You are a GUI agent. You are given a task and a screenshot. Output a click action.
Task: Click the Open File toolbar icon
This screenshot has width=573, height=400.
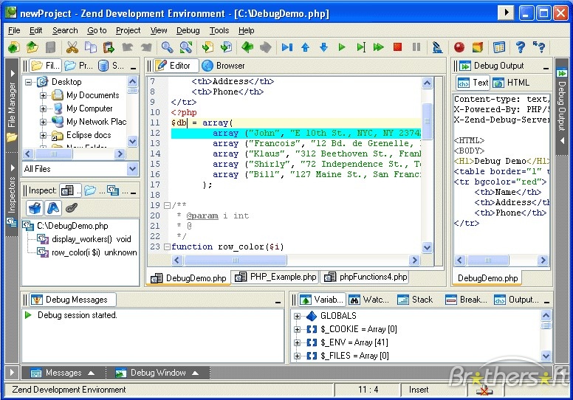(x=32, y=47)
